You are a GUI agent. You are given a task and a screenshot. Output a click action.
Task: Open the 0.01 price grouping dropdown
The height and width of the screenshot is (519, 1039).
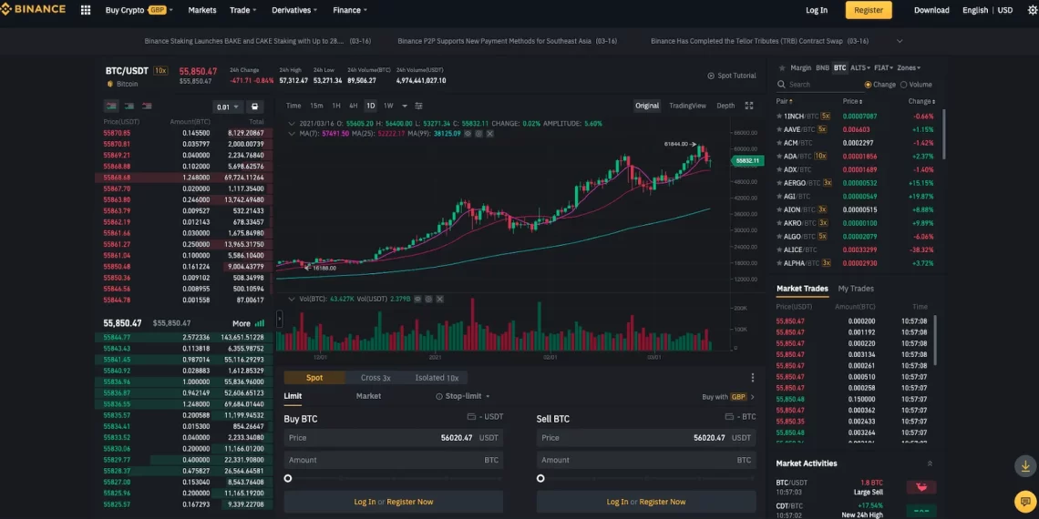click(x=227, y=107)
